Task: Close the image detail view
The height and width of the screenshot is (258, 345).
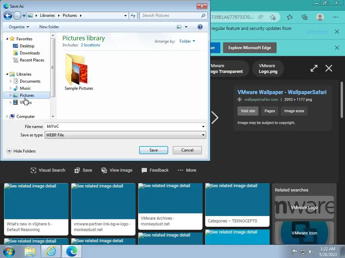Action: click(329, 68)
